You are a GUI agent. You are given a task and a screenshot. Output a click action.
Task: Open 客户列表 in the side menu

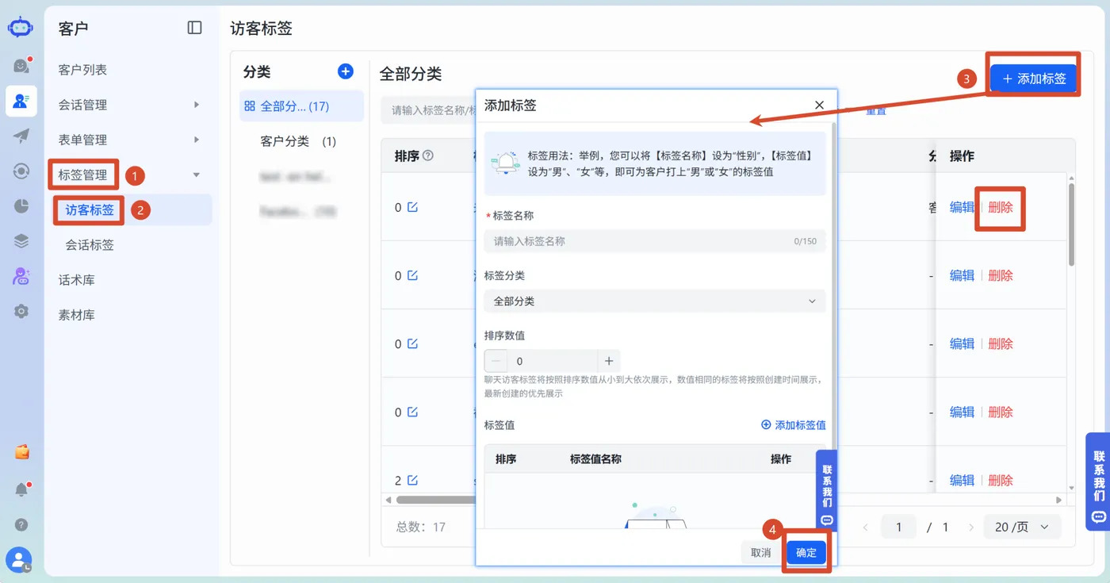click(83, 70)
